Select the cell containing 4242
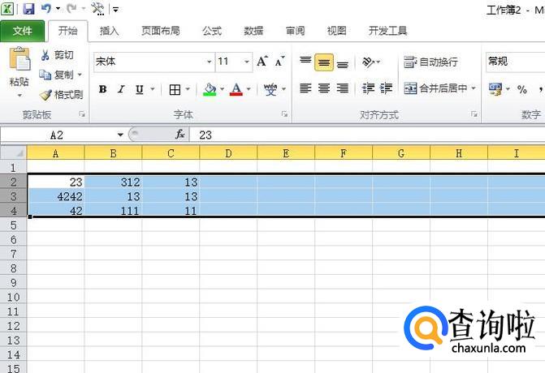Viewport: 545px width, 373px height. [x=55, y=196]
